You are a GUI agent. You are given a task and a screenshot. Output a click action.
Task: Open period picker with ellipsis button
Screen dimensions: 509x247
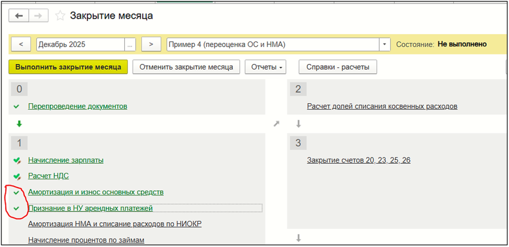tap(130, 44)
